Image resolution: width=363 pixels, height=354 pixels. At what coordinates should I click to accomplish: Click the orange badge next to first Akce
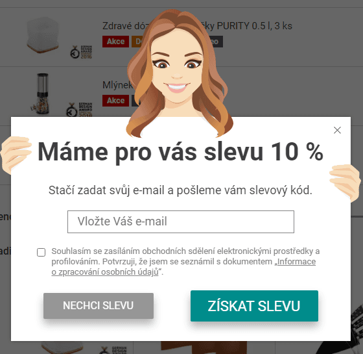tap(137, 42)
